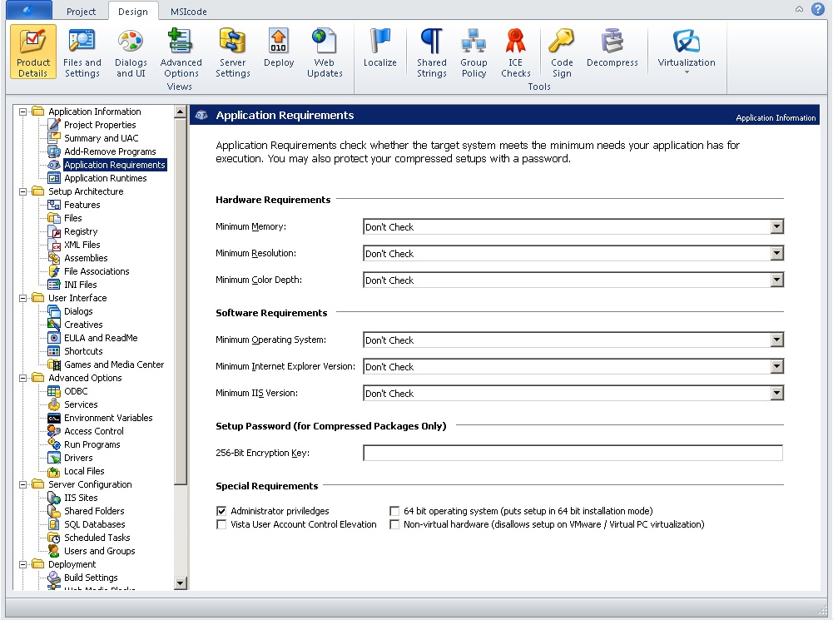Open the Minimum Resolution dropdown
This screenshot has width=833, height=620.
click(776, 254)
